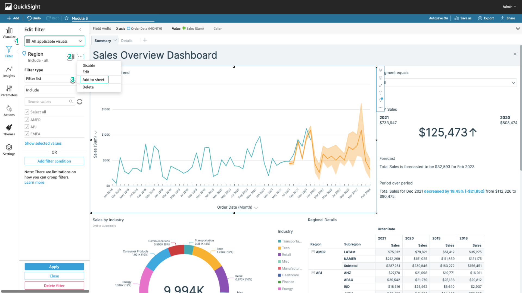Click the Healthcare legend color swatch
Image resolution: width=522 pixels, height=293 pixels.
click(x=279, y=275)
